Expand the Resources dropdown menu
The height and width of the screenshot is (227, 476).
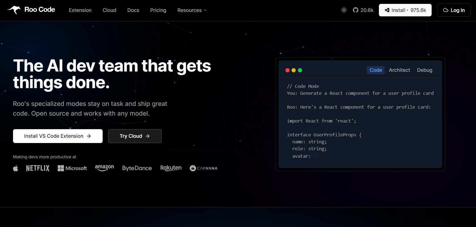tap(192, 10)
